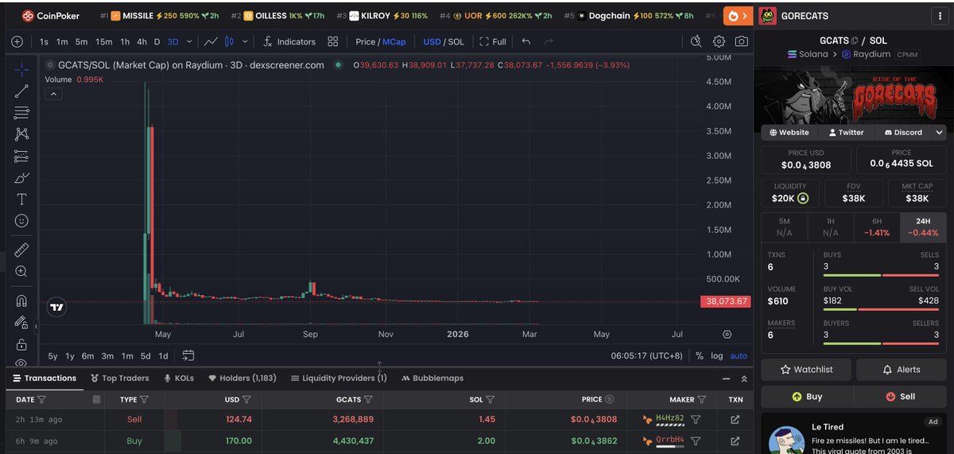The width and height of the screenshot is (954, 454).
Task: Select the crosshair cursor tool
Action: (21, 69)
